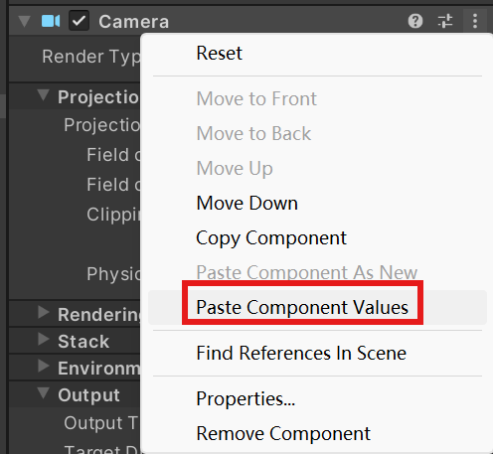Click the Render Type property label
This screenshot has height=454, width=493.
click(x=91, y=58)
